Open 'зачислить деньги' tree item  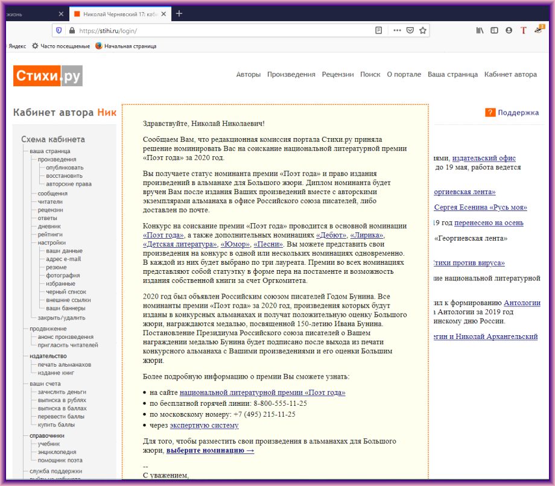(62, 392)
